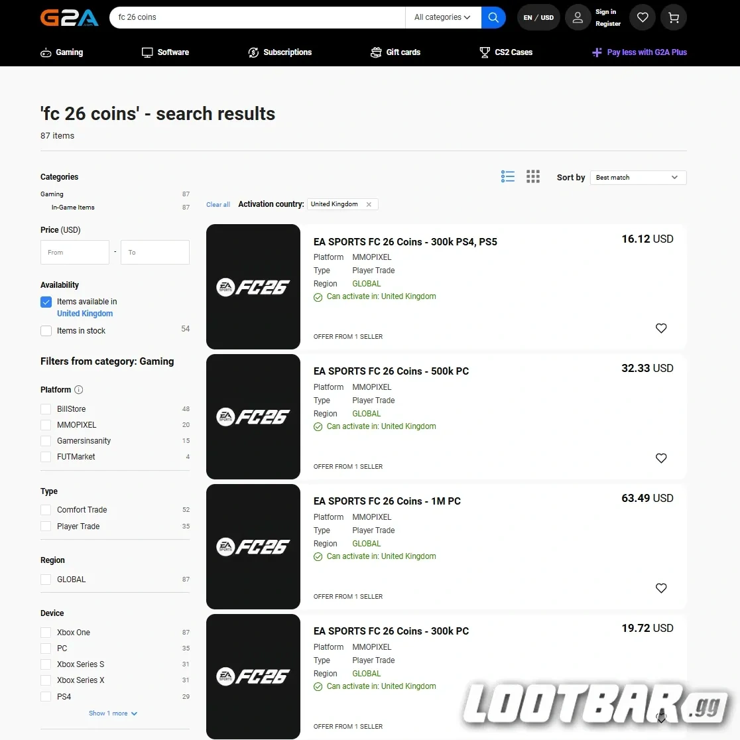This screenshot has width=740, height=740.
Task: Open the Sort by Best match dropdown
Action: [637, 178]
